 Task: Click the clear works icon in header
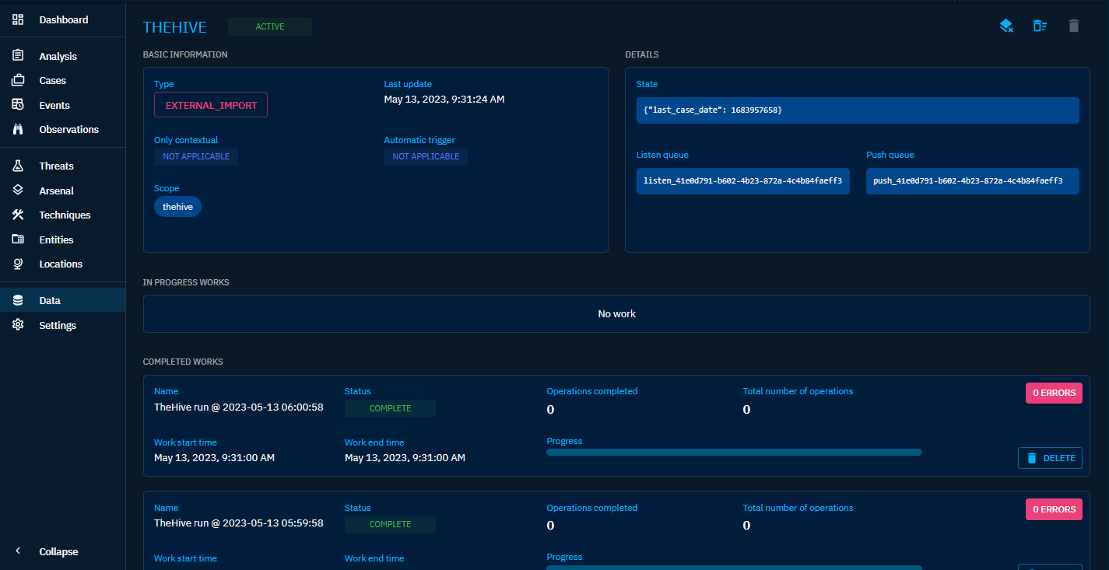[x=1040, y=26]
